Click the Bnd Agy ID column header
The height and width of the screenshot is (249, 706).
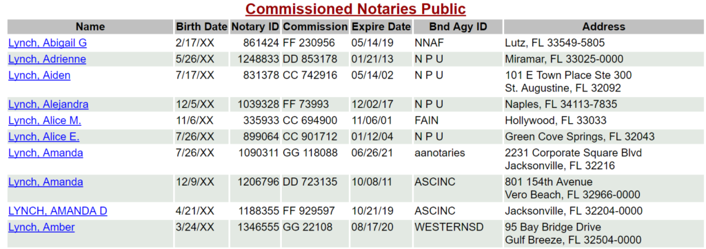pyautogui.click(x=458, y=27)
